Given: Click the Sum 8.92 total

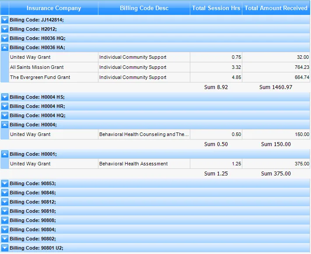Looking at the screenshot, I should (216, 87).
